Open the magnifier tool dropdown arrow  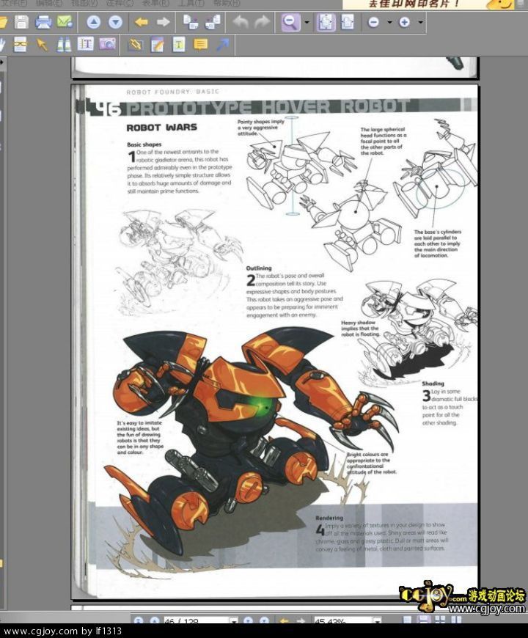(307, 23)
